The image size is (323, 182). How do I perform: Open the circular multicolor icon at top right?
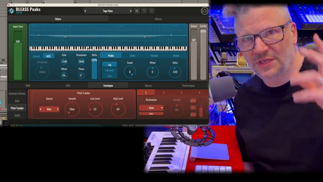click(x=204, y=11)
